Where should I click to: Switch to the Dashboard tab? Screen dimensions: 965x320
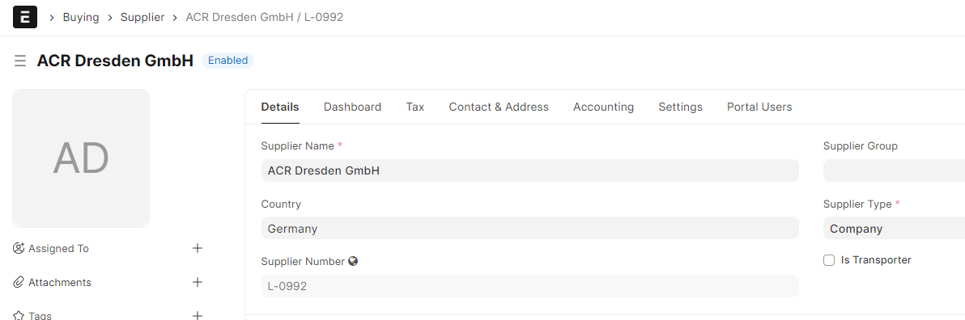[353, 107]
